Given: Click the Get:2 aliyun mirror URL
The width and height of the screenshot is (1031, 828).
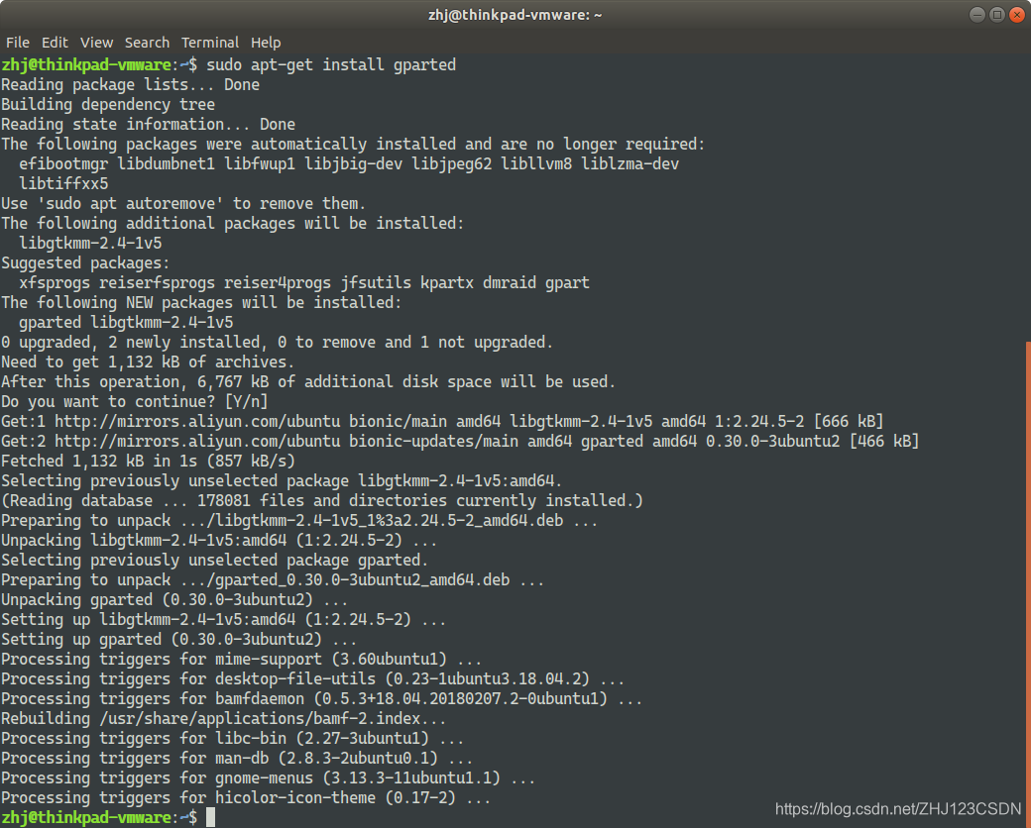Looking at the screenshot, I should tap(197, 441).
